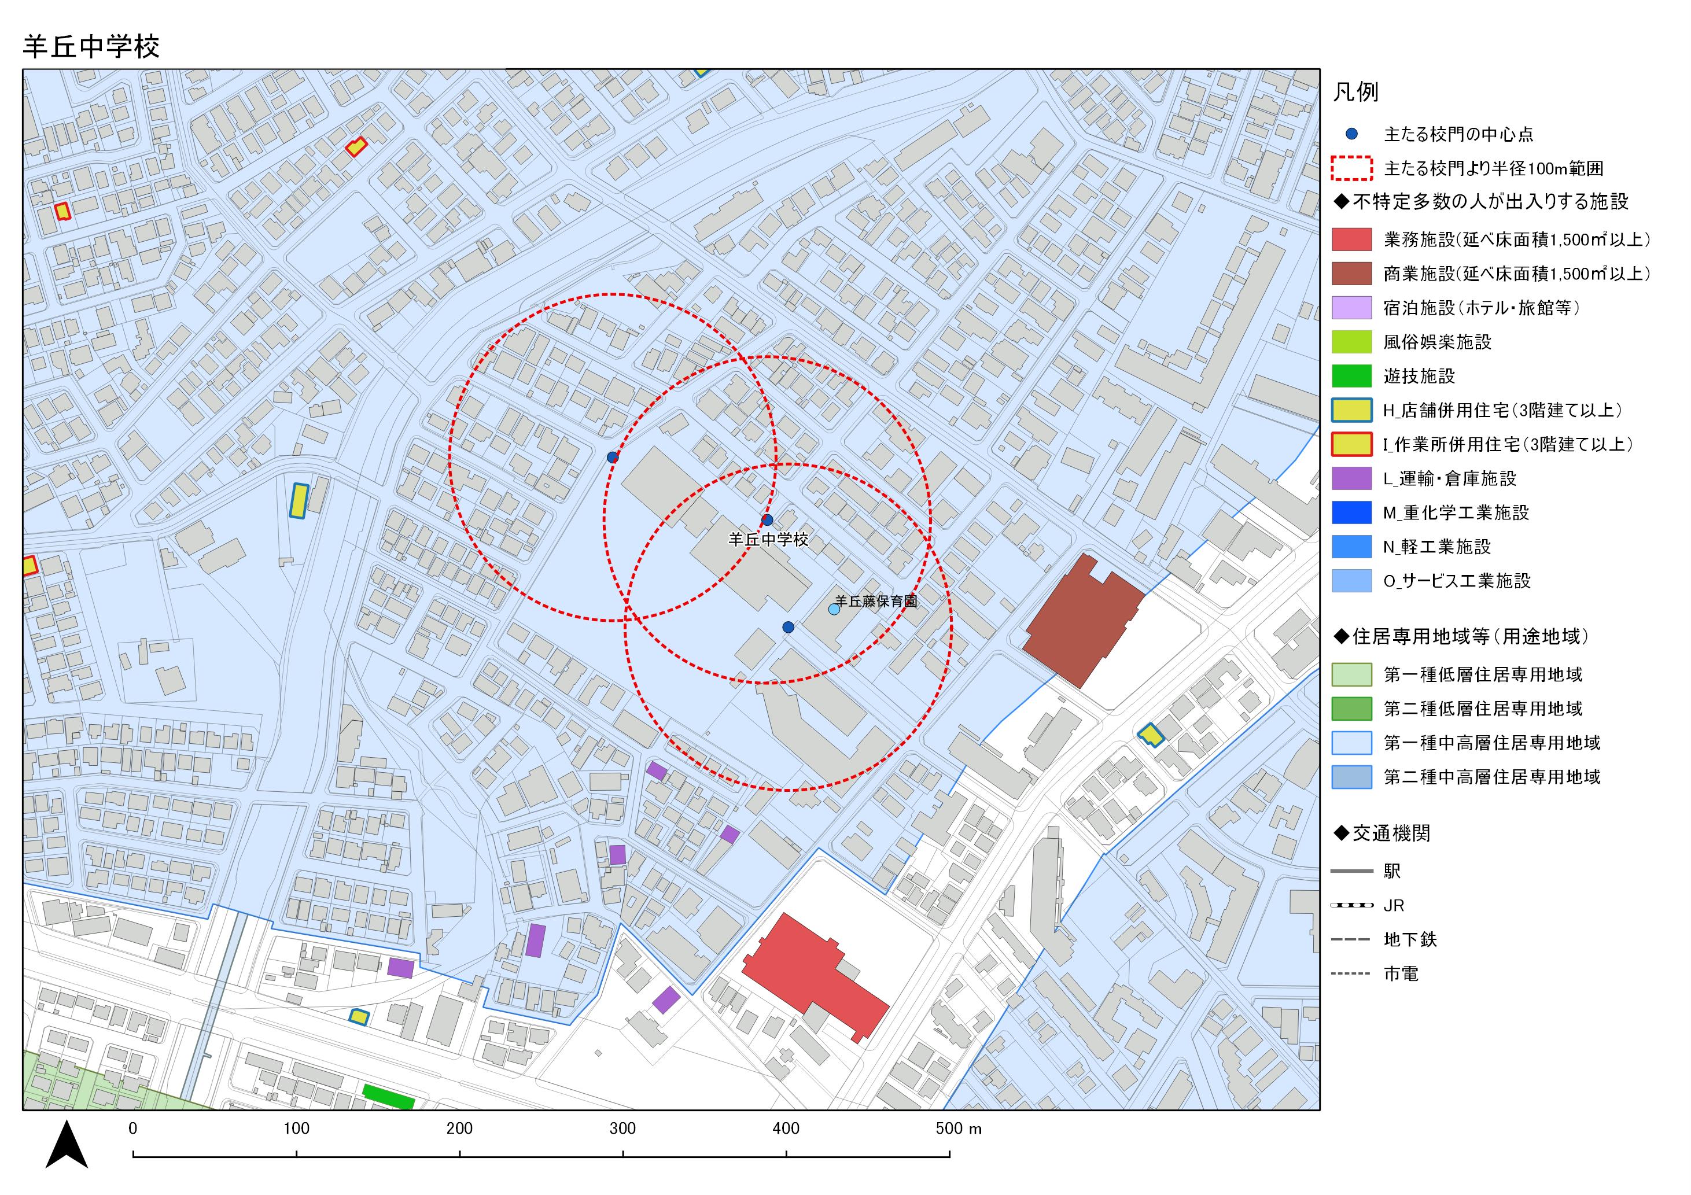Screen dimensions: 1691x1195
Task: Select the dark blue M_重化学工業施設 swatch
Action: point(1351,512)
